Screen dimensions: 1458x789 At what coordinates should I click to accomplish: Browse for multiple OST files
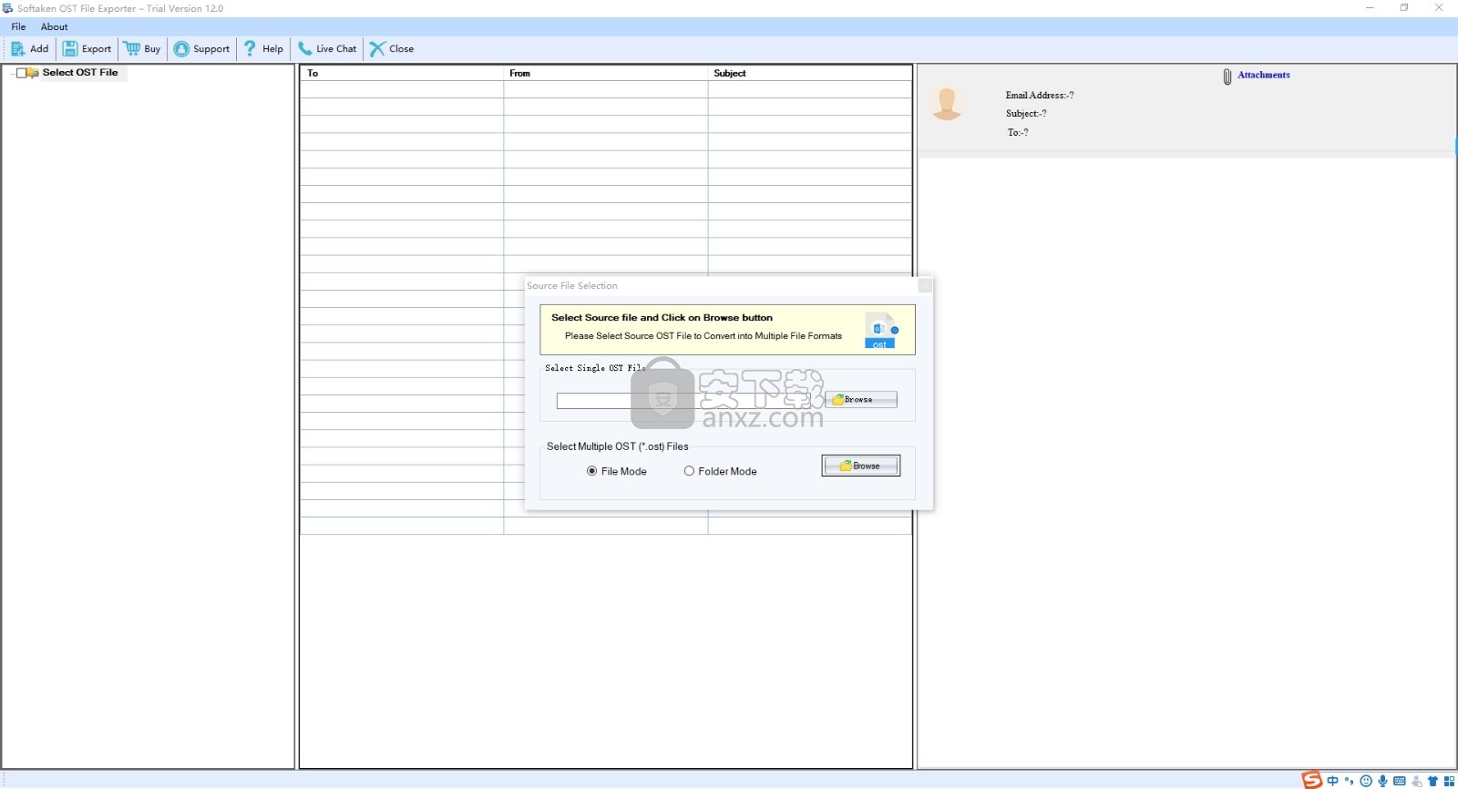[861, 466]
